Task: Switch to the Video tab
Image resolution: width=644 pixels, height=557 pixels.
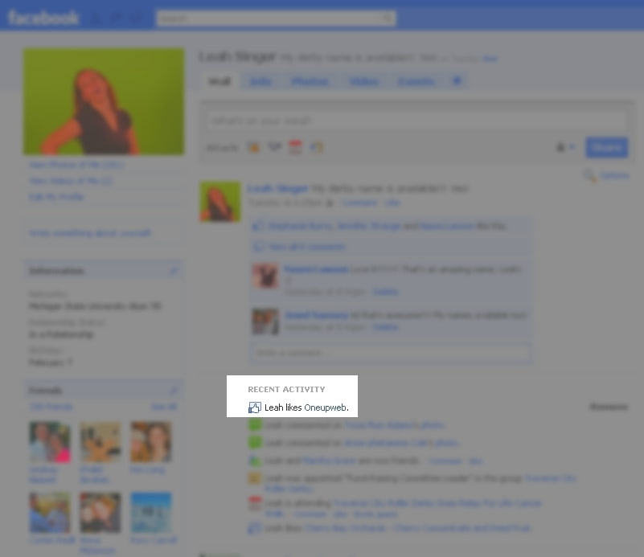Action: point(363,81)
